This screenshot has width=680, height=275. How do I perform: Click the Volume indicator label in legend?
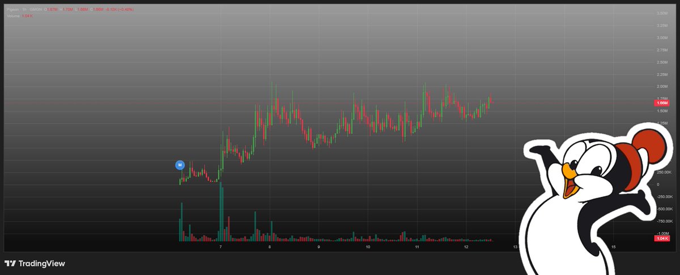coord(13,16)
